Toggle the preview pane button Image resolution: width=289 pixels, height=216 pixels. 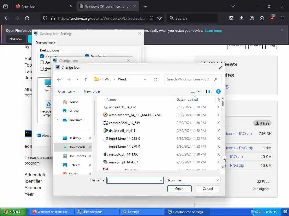click(x=208, y=91)
